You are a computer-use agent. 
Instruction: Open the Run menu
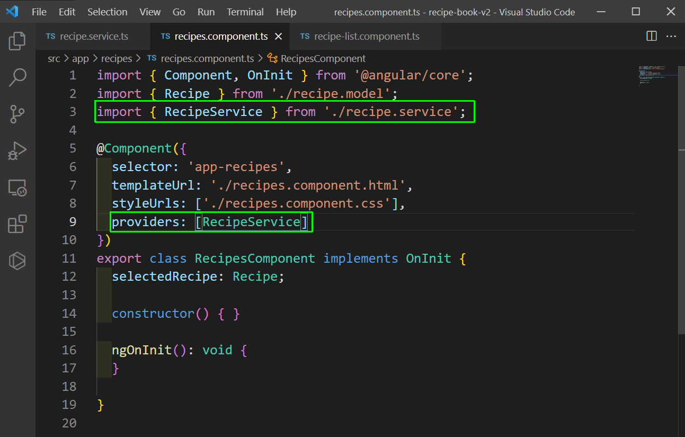pos(206,12)
